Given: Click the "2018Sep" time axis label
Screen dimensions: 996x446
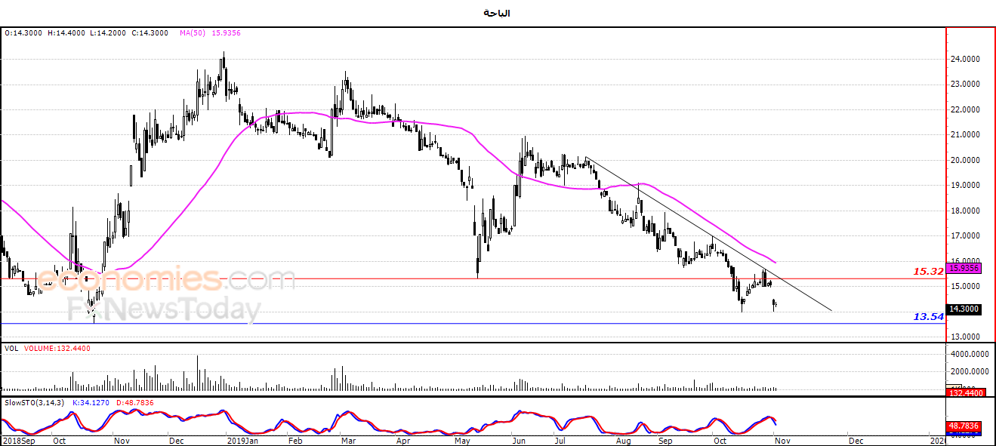Looking at the screenshot, I should click(19, 440).
